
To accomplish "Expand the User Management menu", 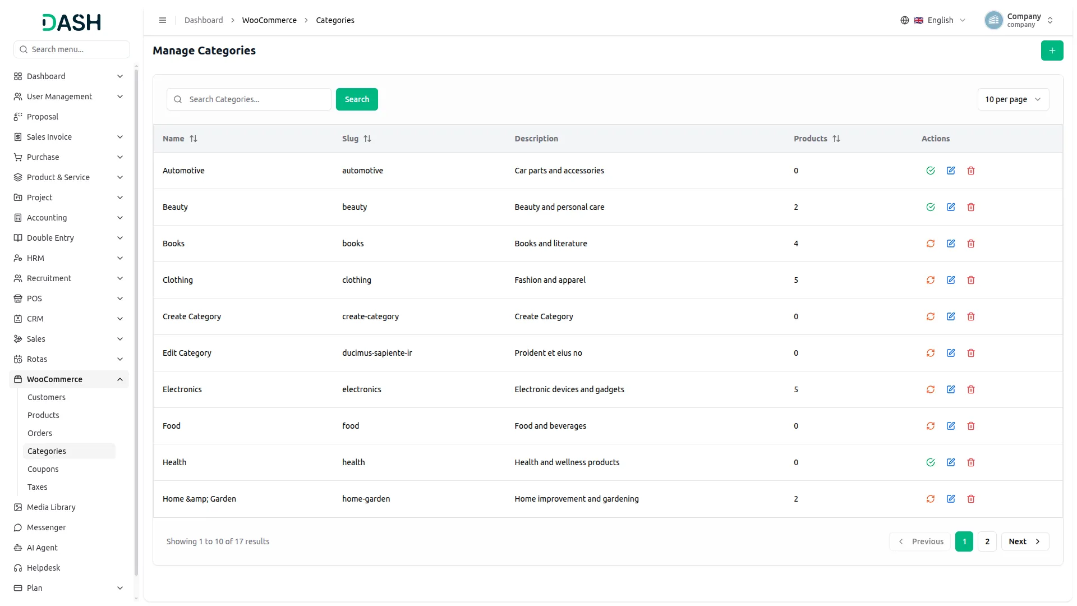I will [68, 97].
